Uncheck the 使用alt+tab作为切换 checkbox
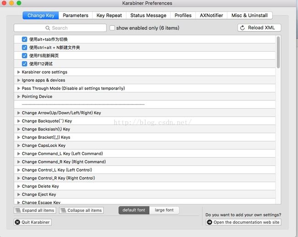The height and width of the screenshot is (237, 298). [x=24, y=39]
